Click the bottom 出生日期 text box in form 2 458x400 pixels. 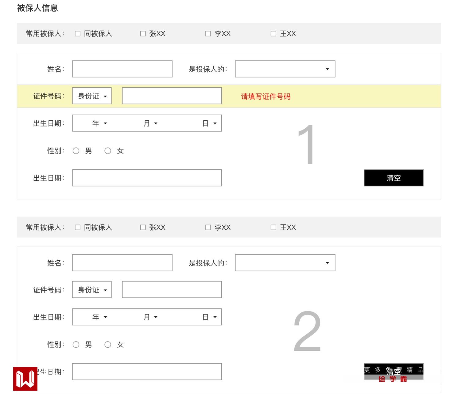point(147,372)
